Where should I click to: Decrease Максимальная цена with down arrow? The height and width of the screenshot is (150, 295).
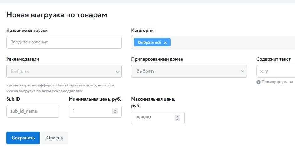[x=177, y=119]
